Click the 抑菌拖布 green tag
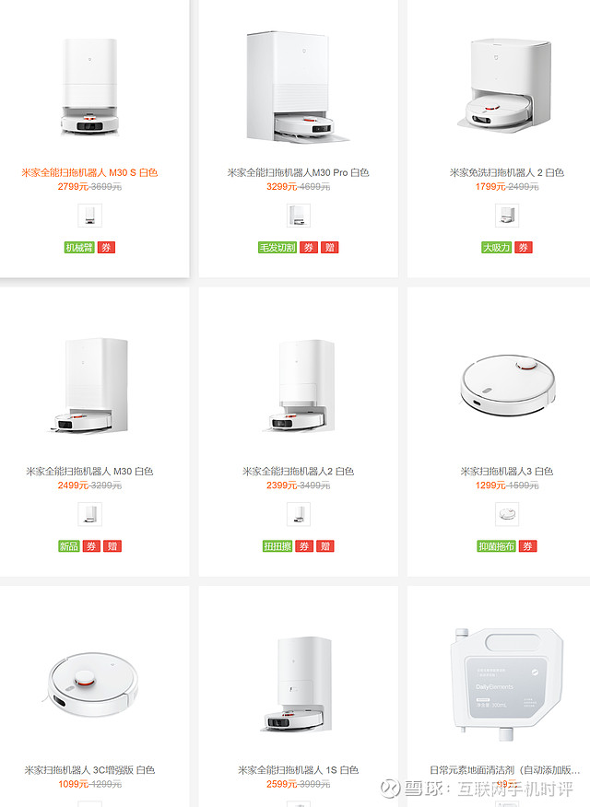 tap(496, 546)
